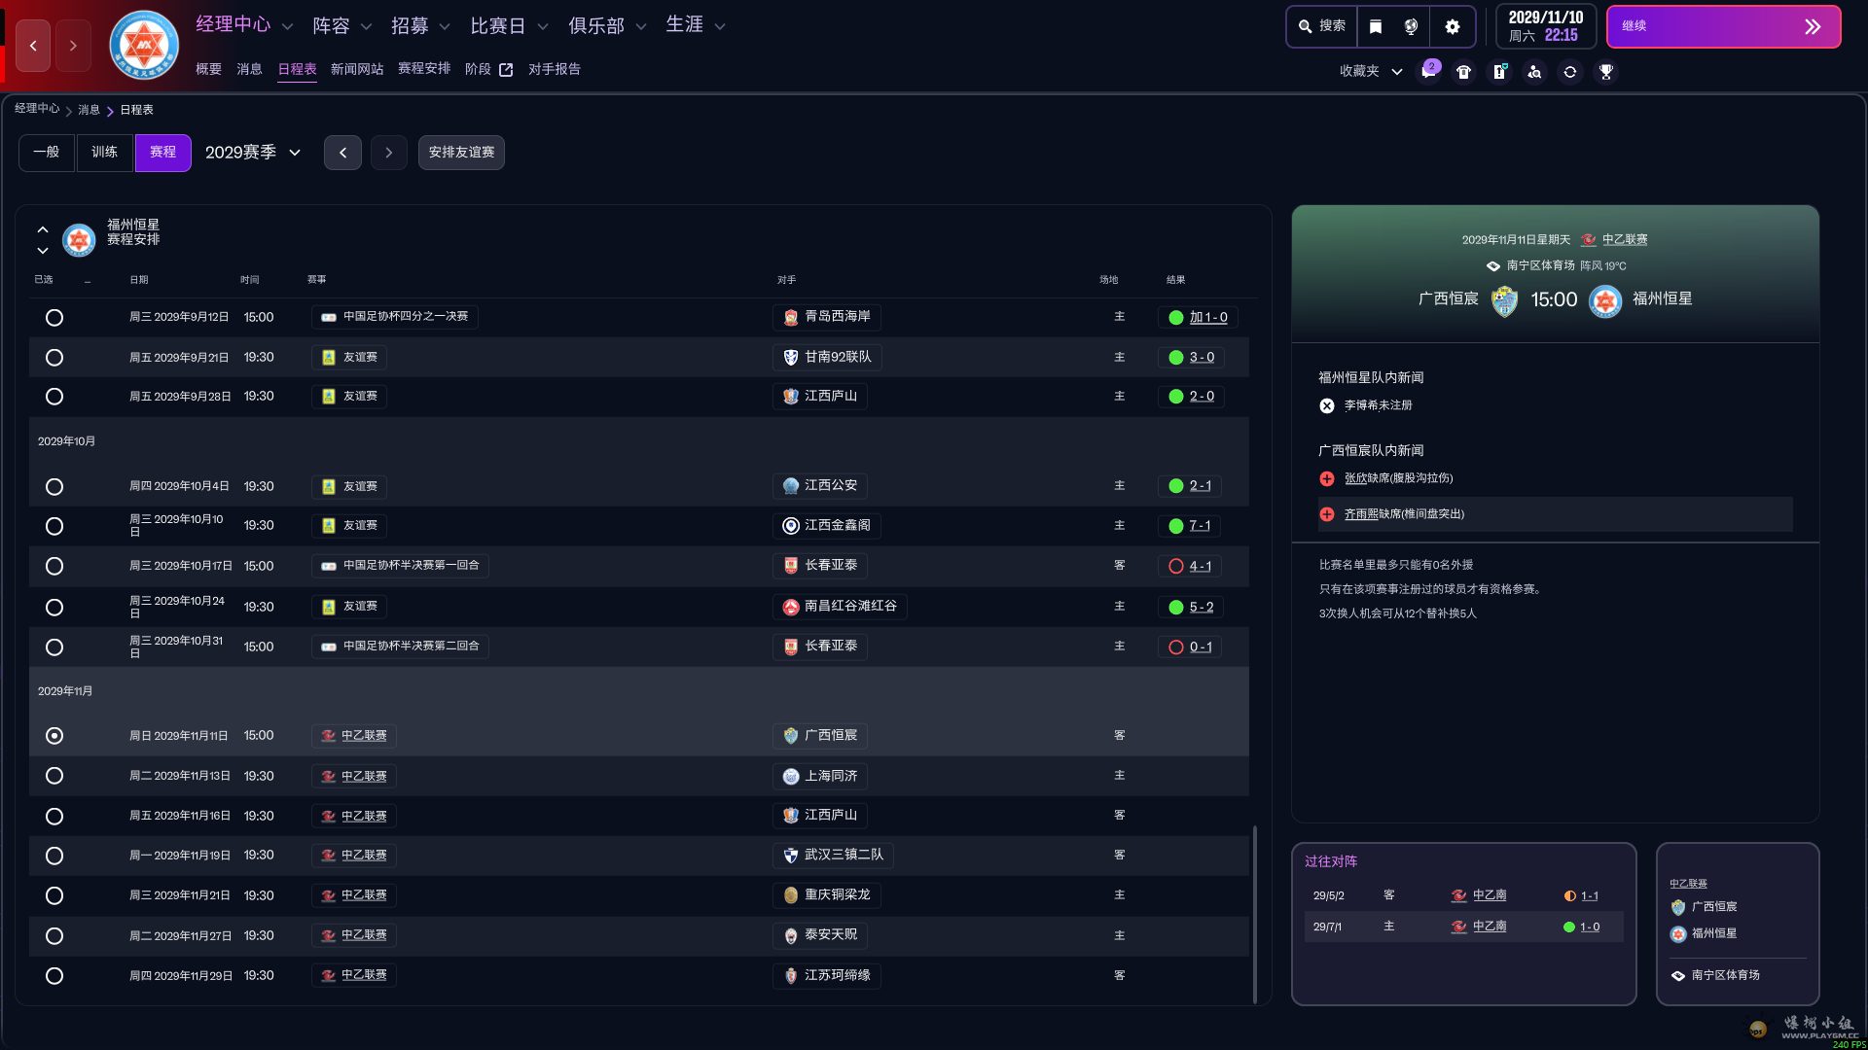Expand the 2029赛季 season dropdown

(253, 153)
